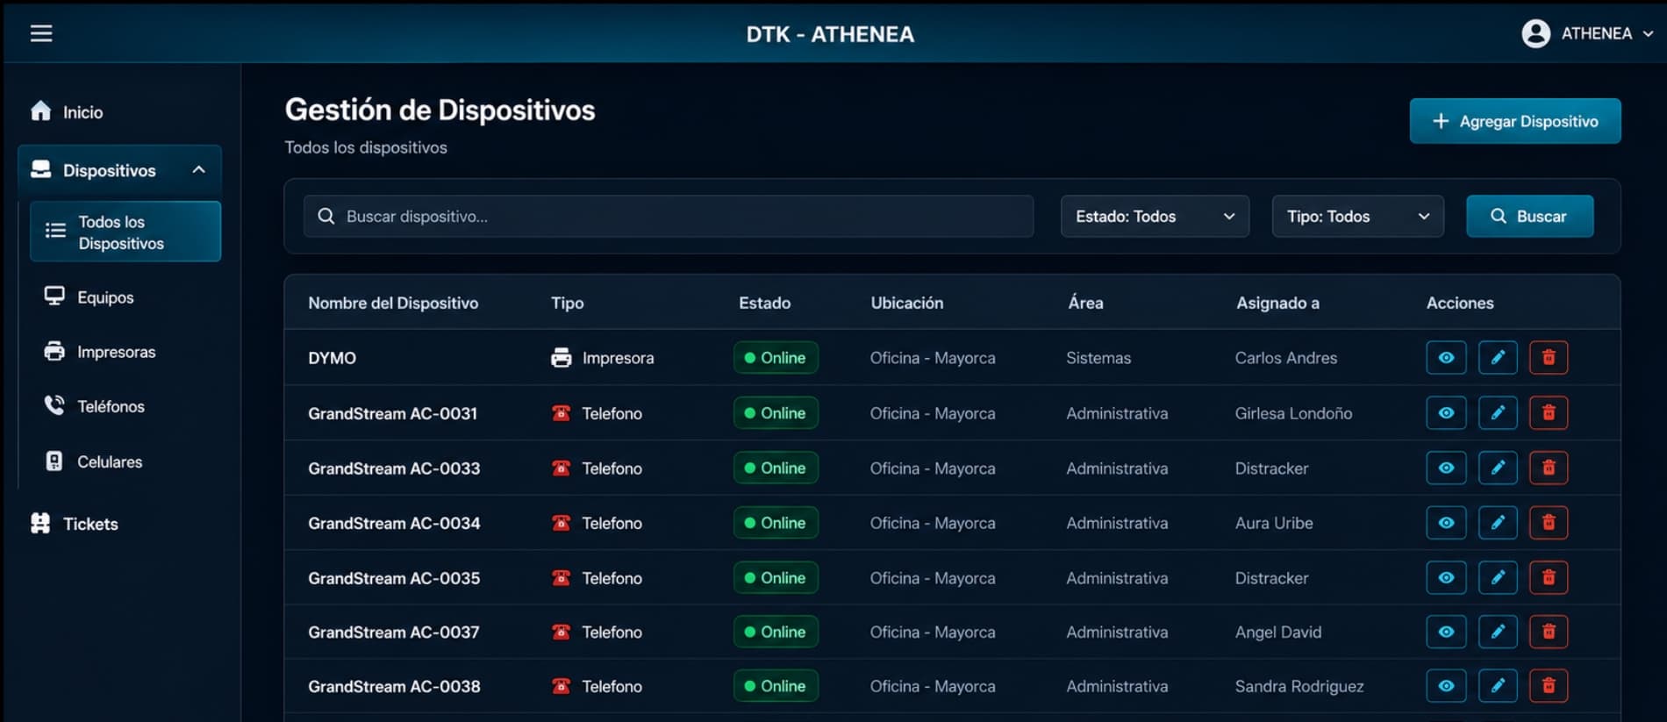Click the eye icon for GrandStream AC-0035
The width and height of the screenshot is (1667, 722).
coord(1446,578)
